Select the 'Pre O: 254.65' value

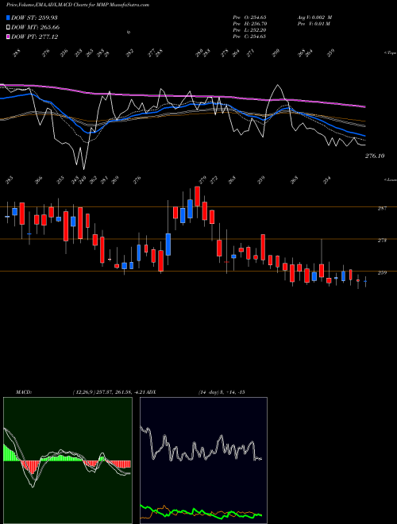[249, 17]
